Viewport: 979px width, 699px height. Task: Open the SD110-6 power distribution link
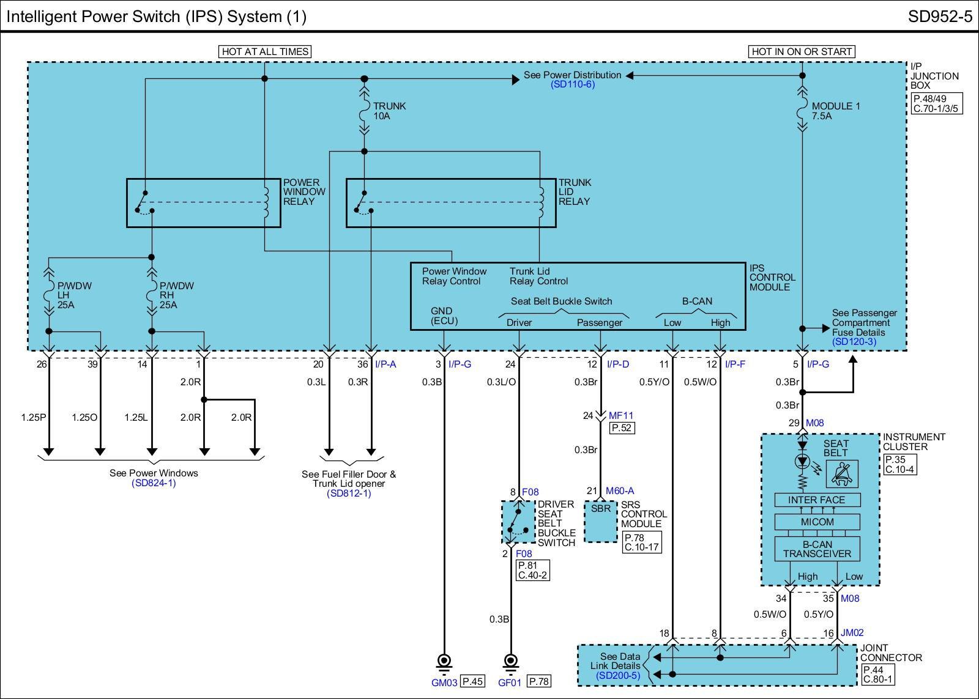pos(572,85)
